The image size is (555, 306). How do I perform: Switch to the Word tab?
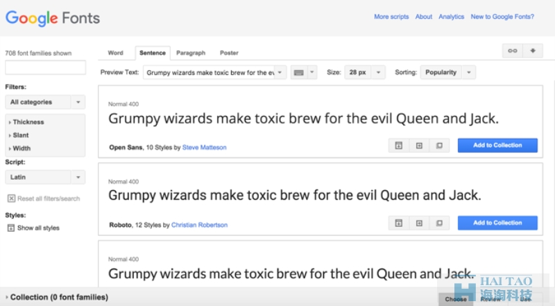click(115, 53)
